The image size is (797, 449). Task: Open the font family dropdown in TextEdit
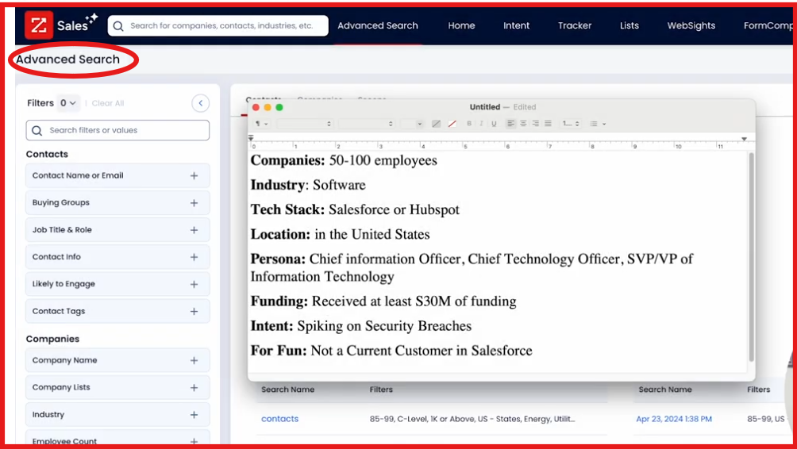tap(305, 124)
